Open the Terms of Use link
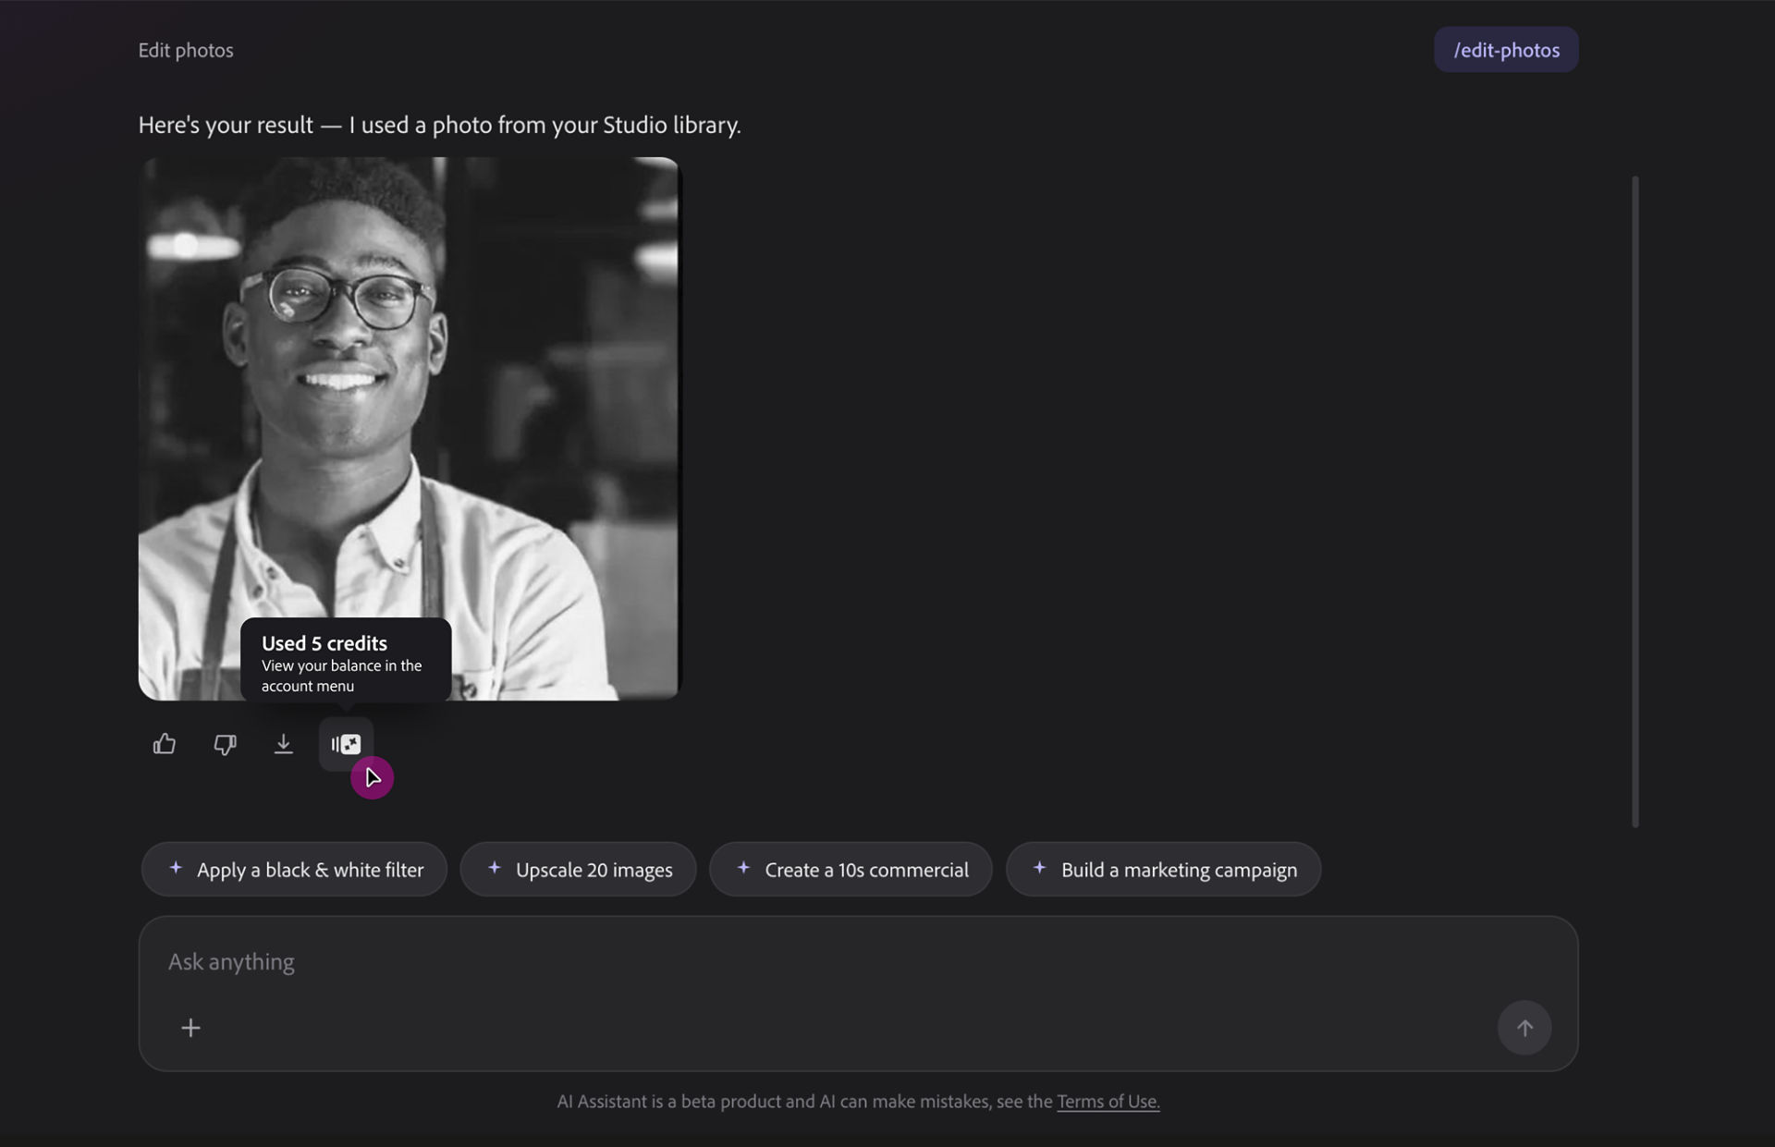1775x1147 pixels. click(x=1108, y=1102)
